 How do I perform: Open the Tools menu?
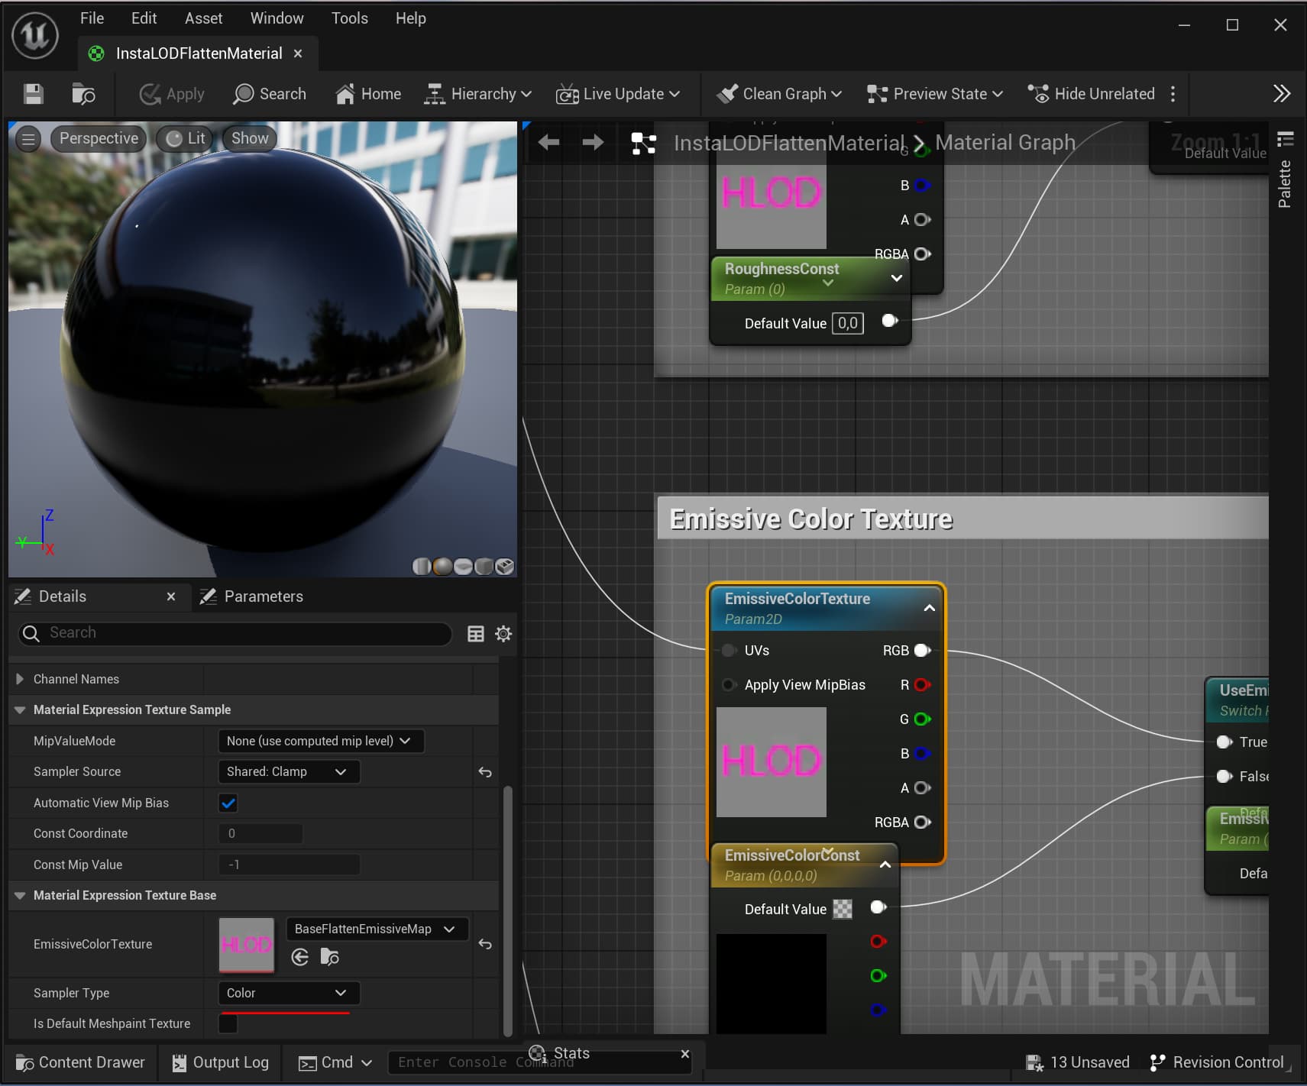(x=349, y=18)
